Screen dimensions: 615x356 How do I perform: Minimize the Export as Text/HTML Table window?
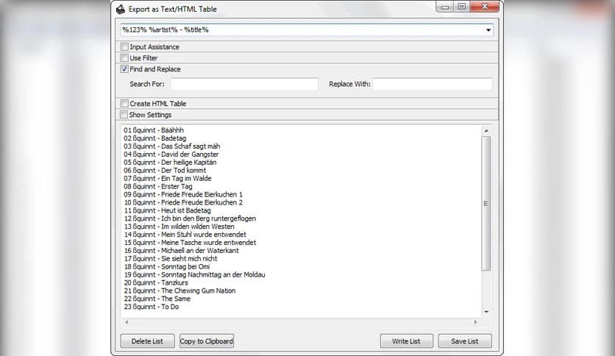tap(445, 7)
